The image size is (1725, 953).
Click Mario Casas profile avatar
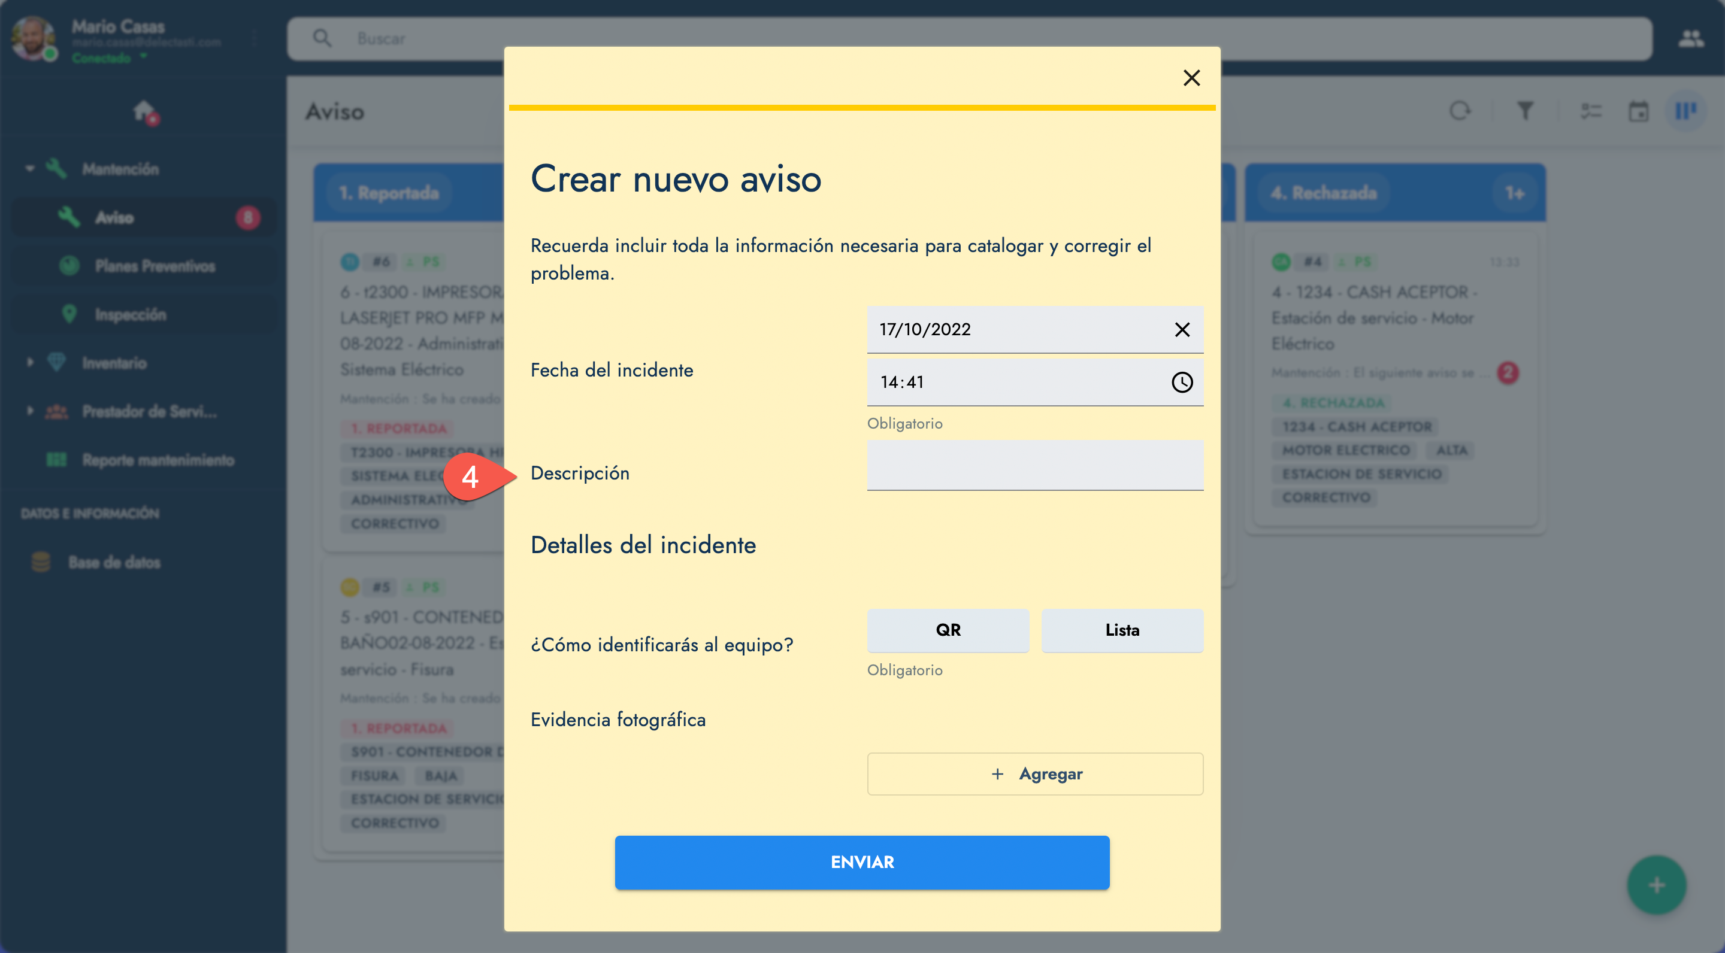pos(33,38)
